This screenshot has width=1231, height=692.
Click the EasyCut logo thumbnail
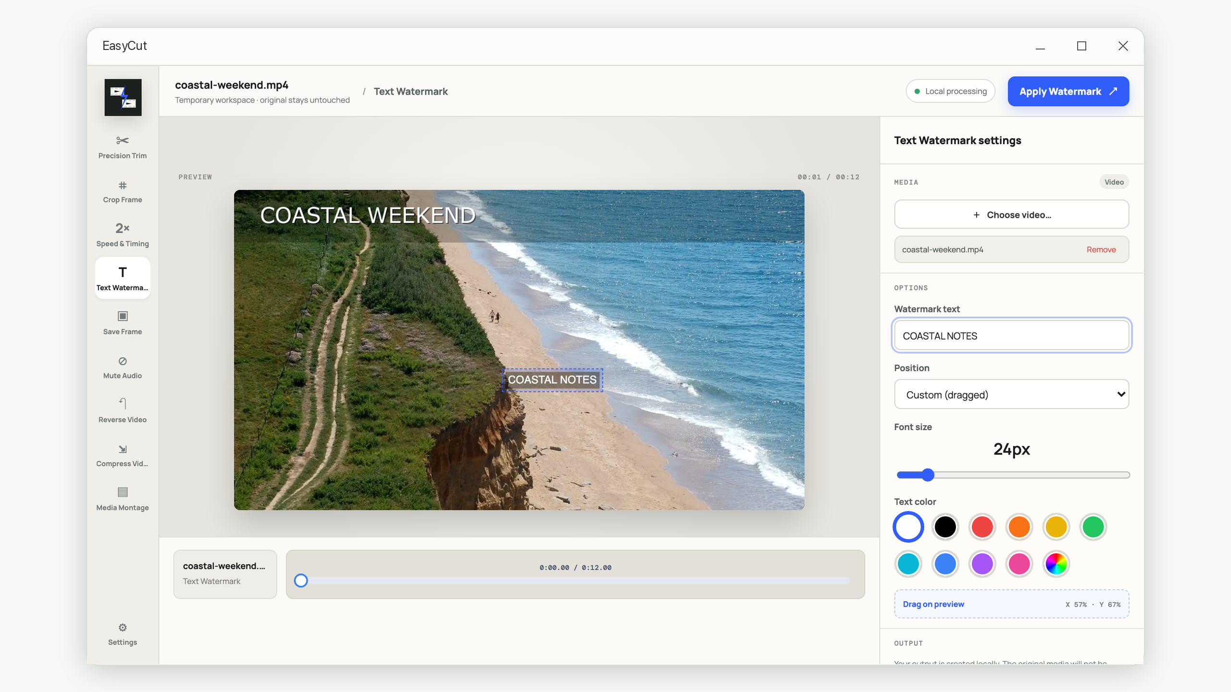click(123, 97)
